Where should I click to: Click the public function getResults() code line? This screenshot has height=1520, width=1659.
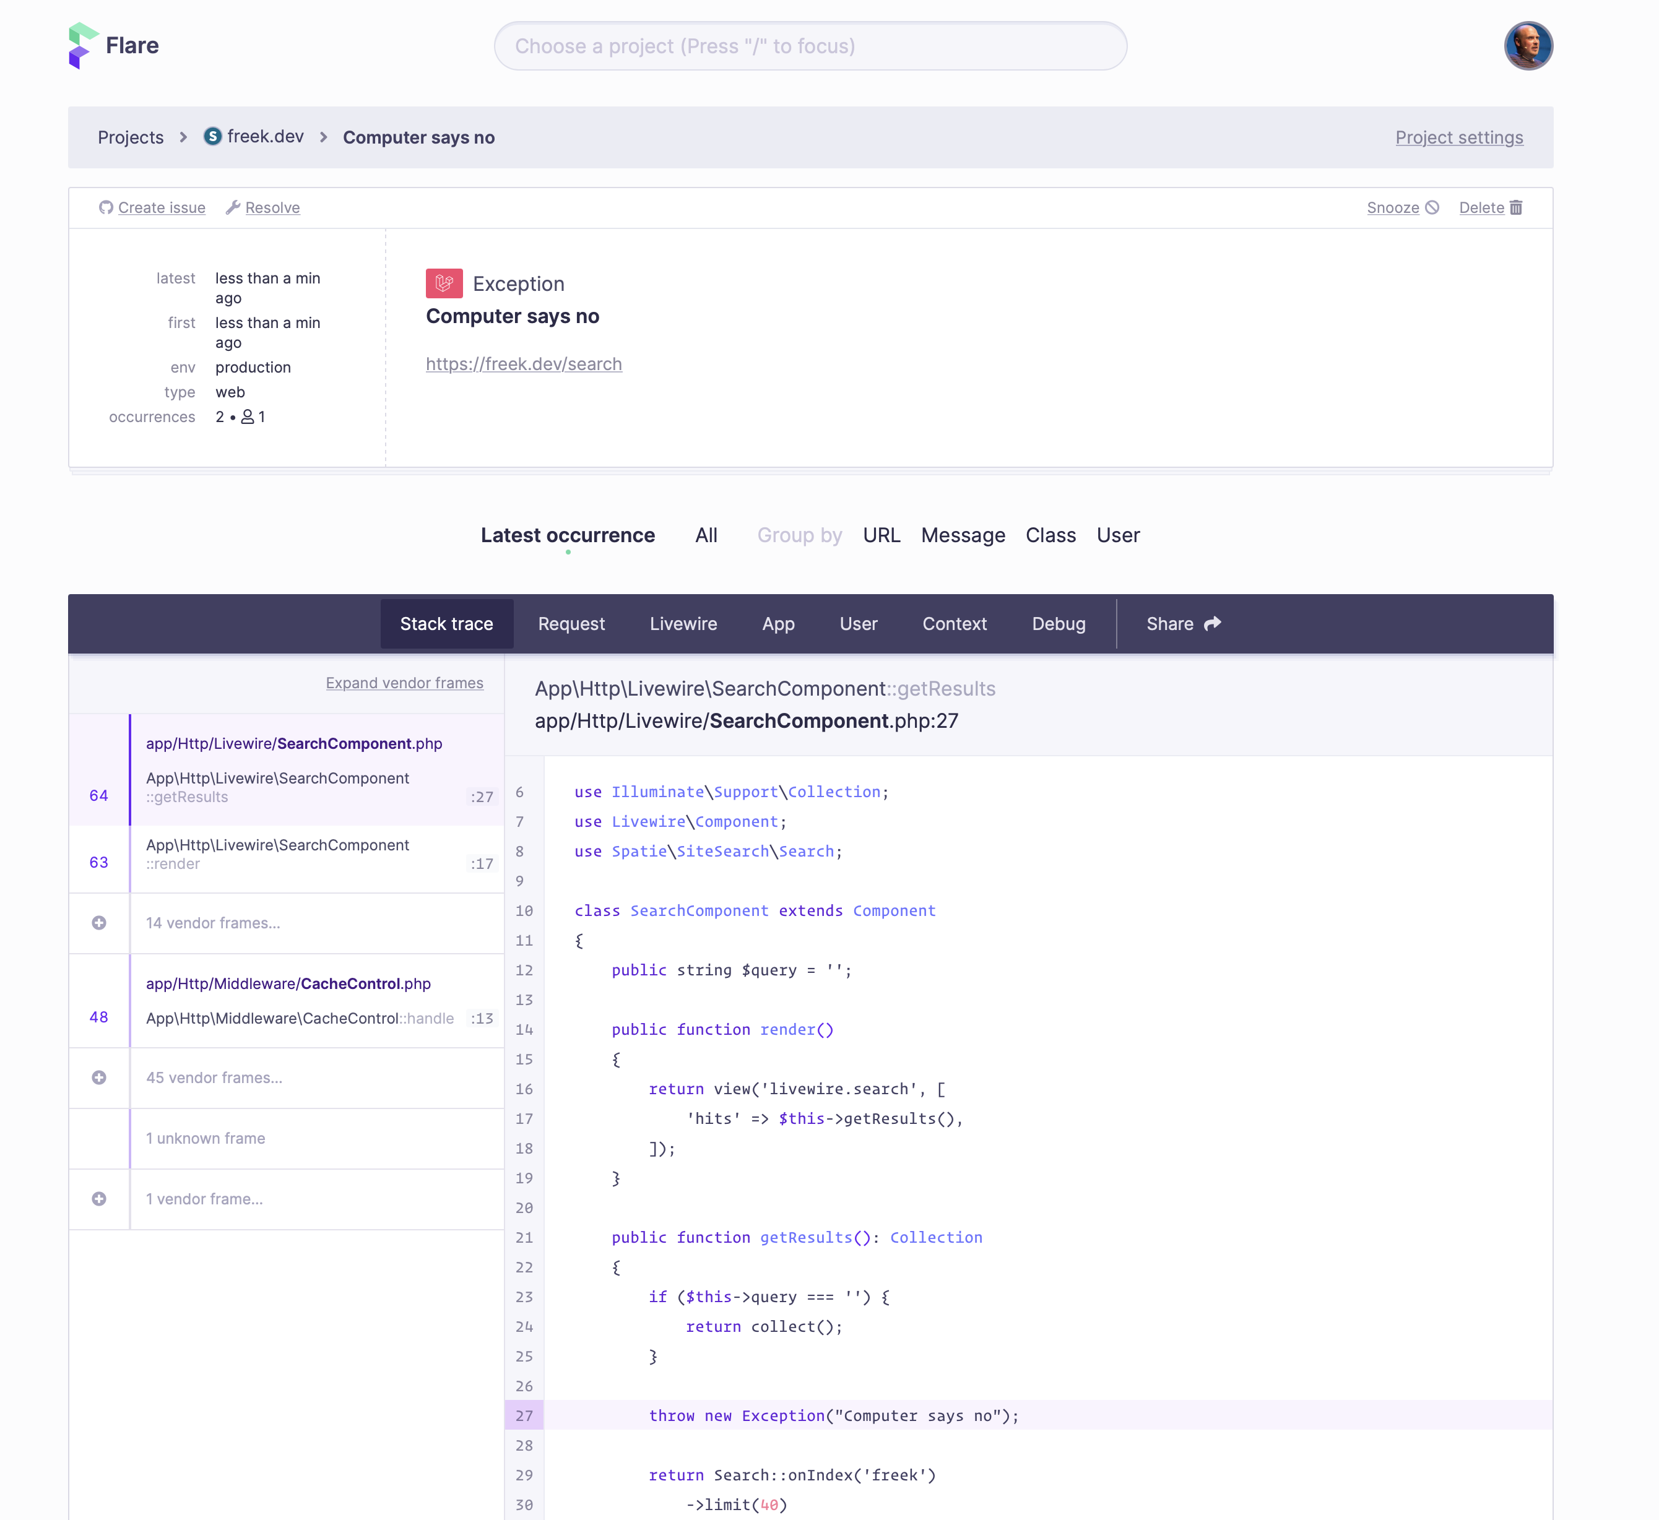coord(797,1237)
